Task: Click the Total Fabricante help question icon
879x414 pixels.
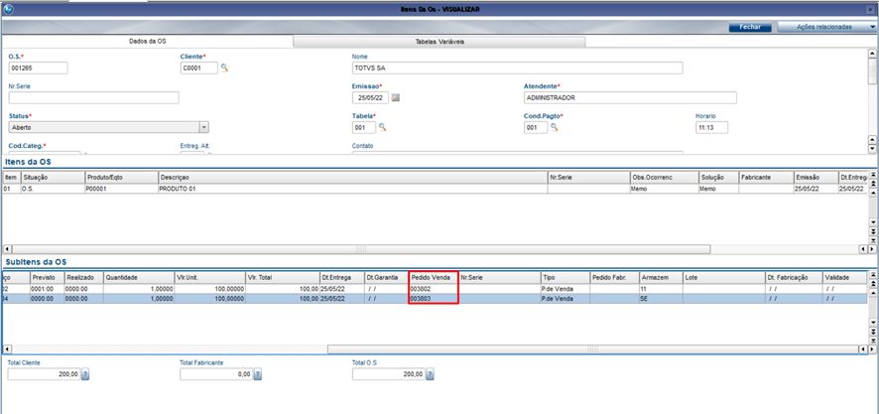Action: pos(257,374)
